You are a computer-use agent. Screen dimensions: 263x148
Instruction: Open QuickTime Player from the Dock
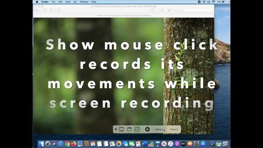[x=212, y=144]
